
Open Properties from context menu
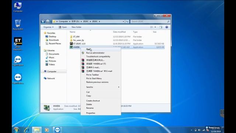point(101,113)
